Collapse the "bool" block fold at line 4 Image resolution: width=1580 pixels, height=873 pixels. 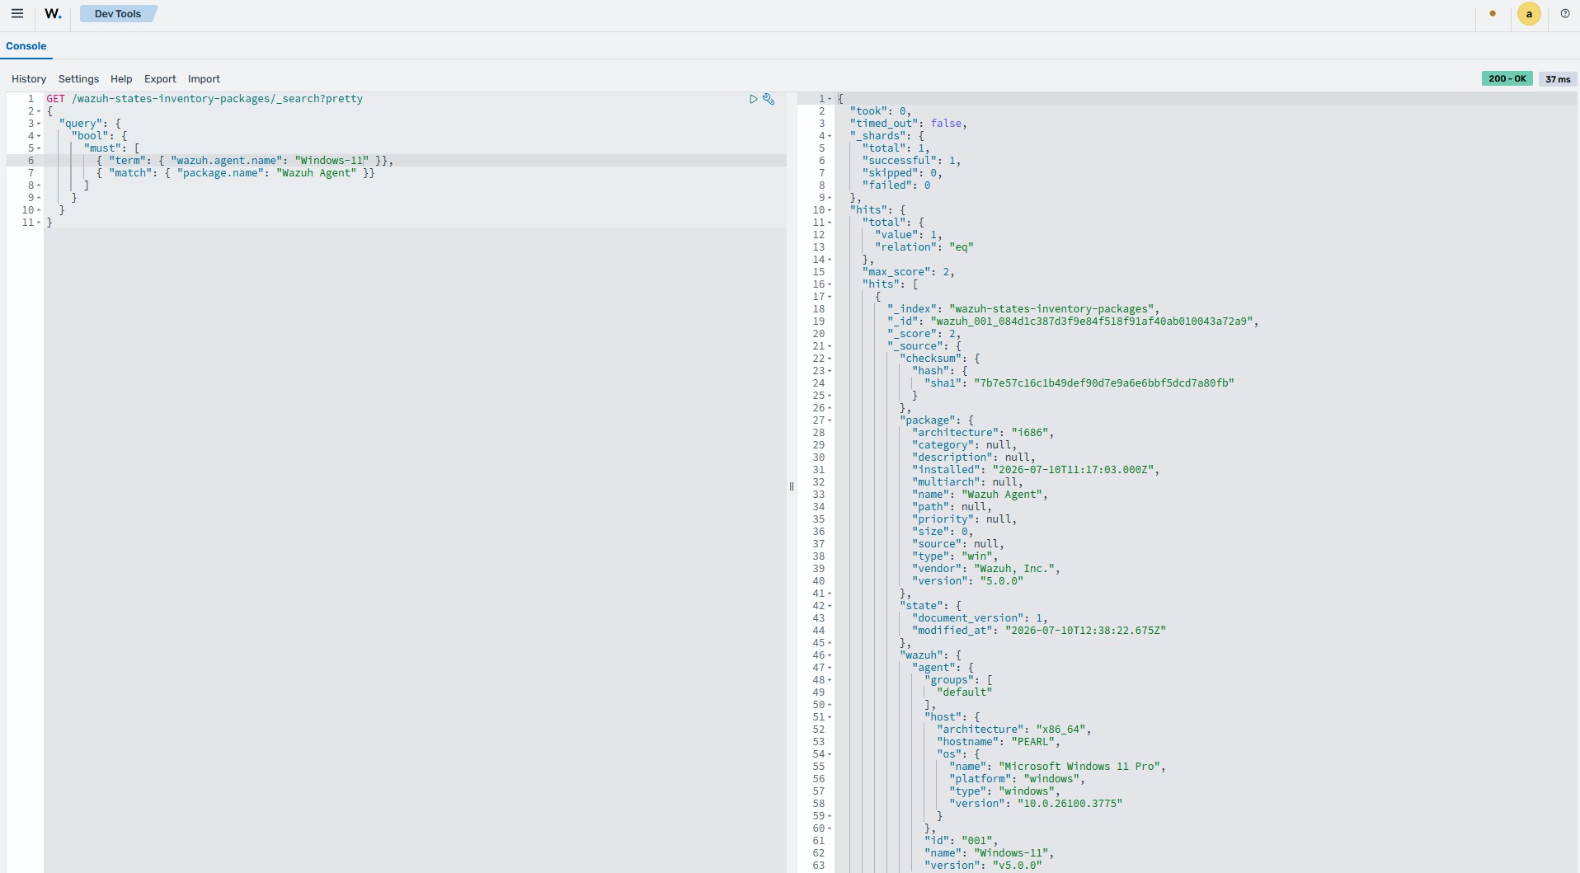click(39, 136)
